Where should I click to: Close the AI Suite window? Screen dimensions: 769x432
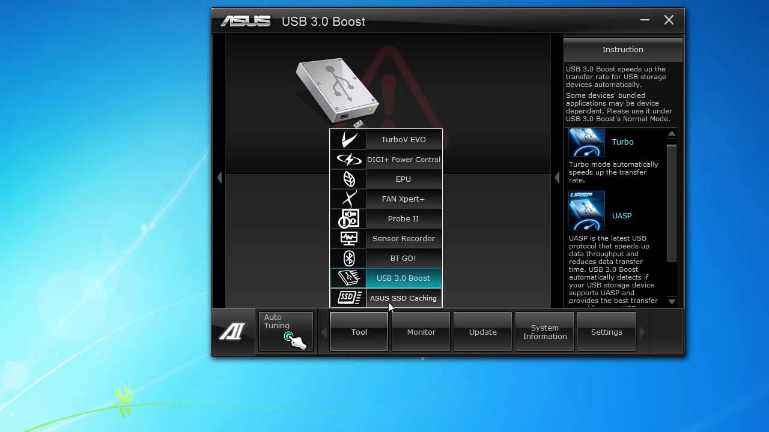pyautogui.click(x=669, y=20)
